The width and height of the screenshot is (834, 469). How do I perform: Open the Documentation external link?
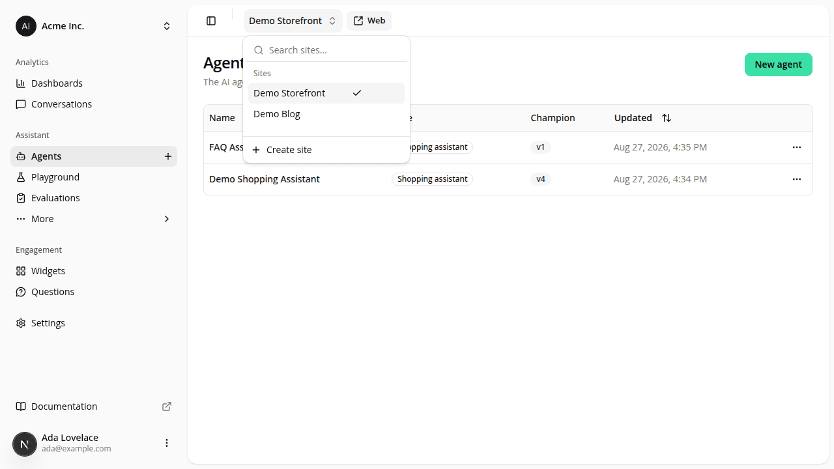[94, 406]
